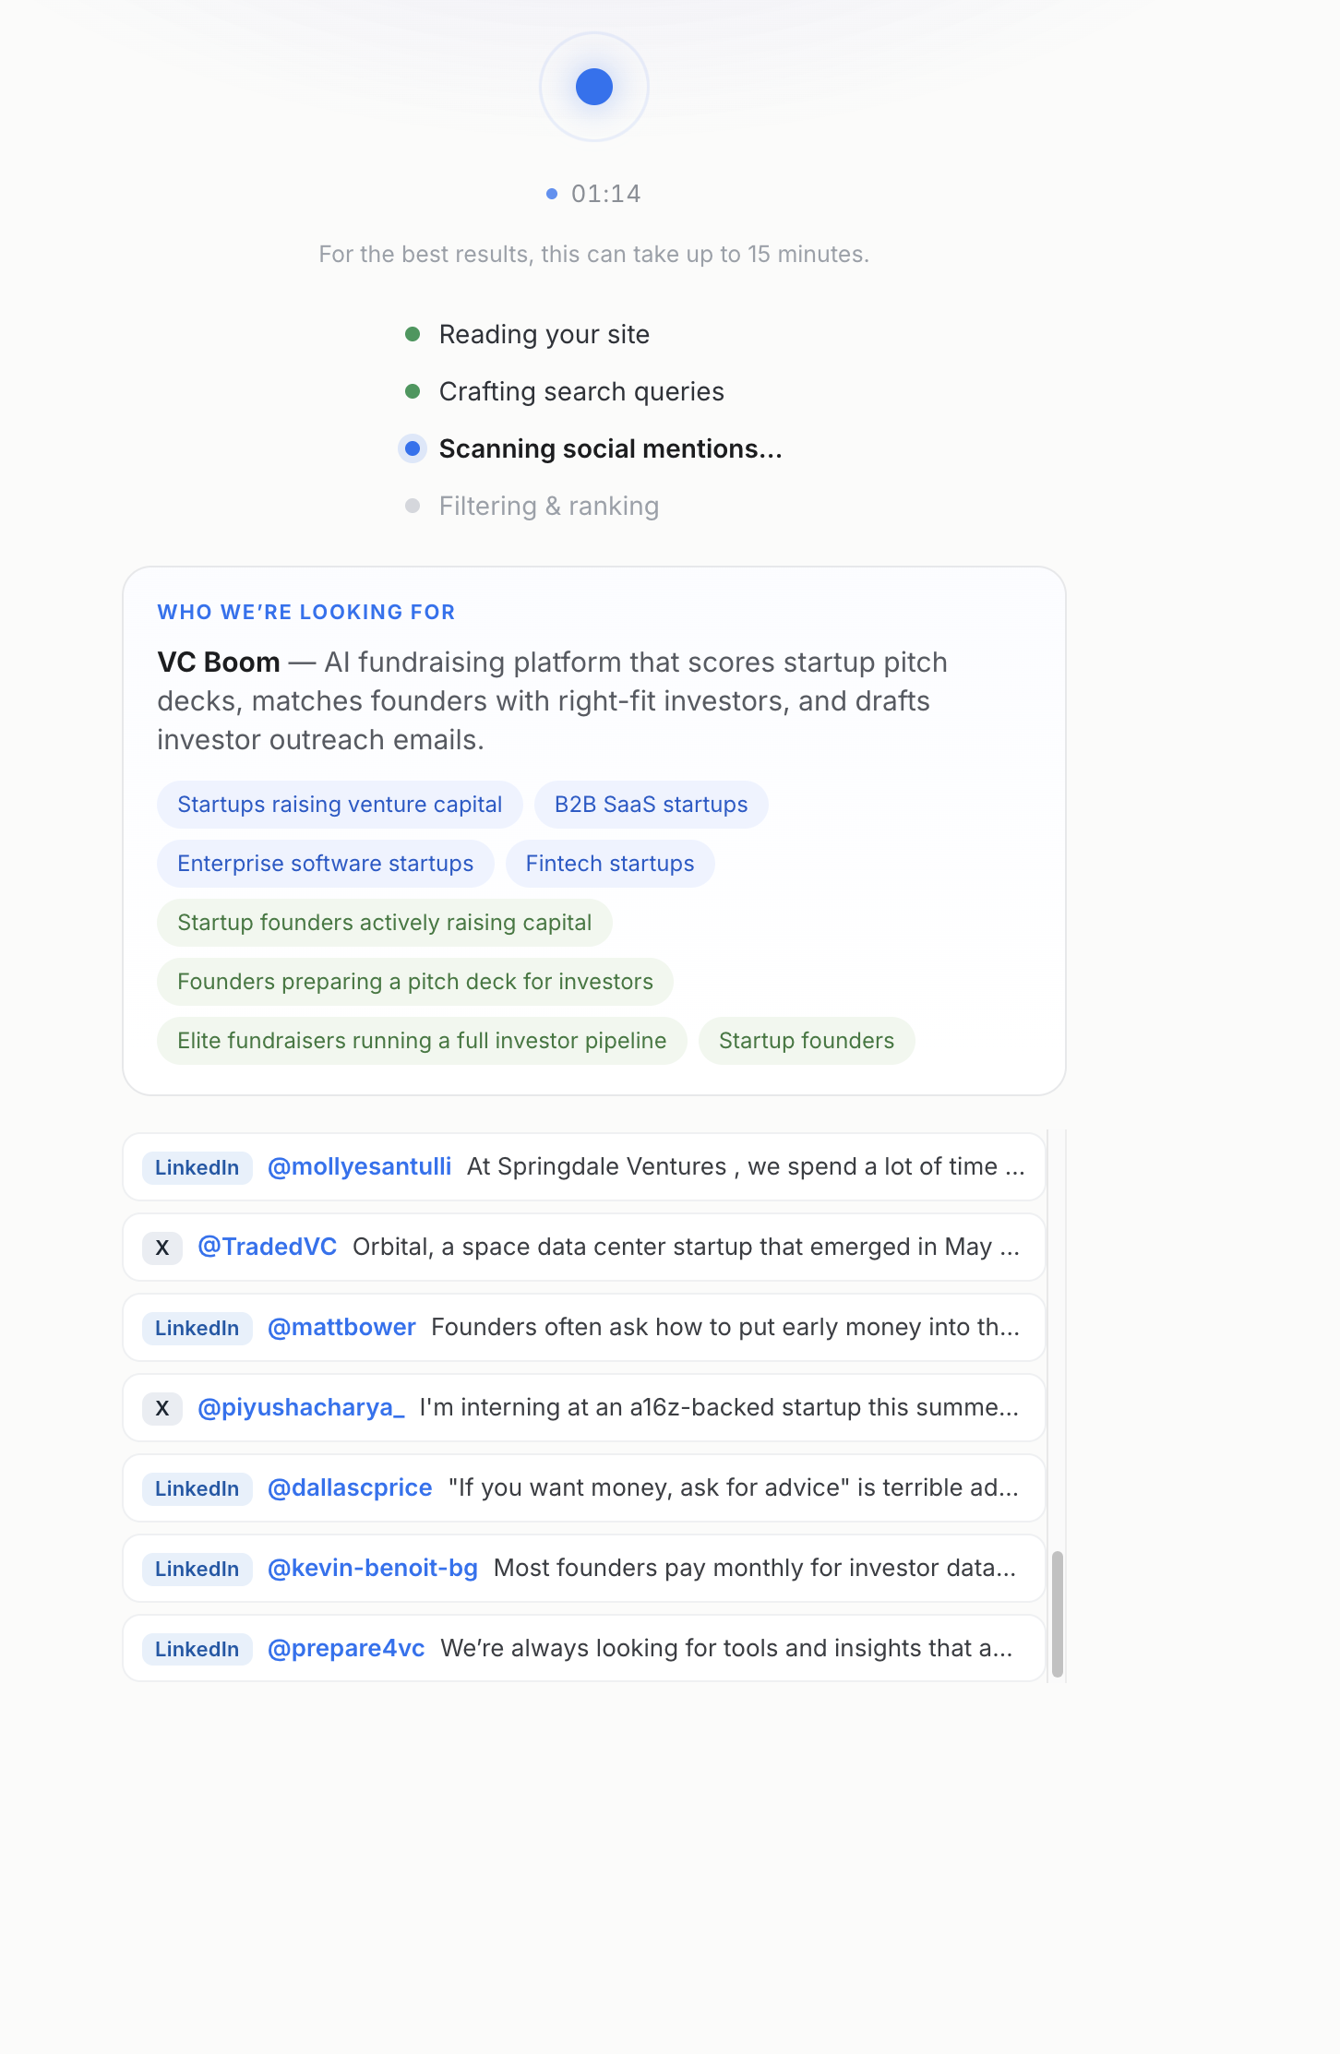1340x2054 pixels.
Task: Click the pulsing blue scanning indicator
Action: click(x=594, y=87)
